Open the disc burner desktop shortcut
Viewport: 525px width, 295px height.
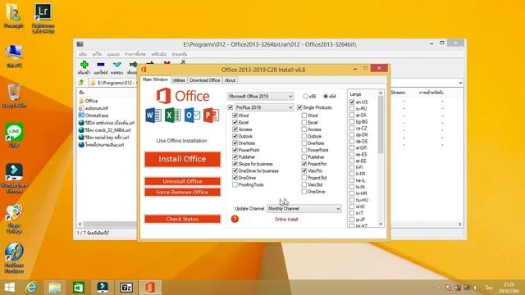click(14, 258)
